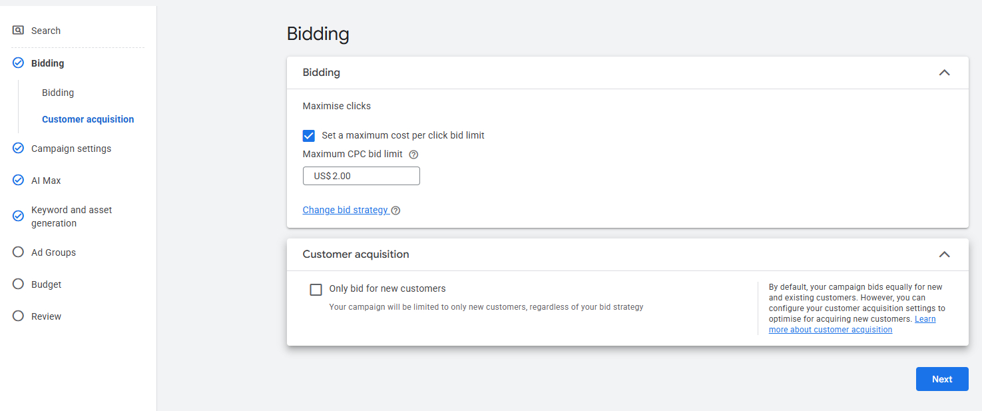Click the Bidding step checkmark icon
Viewport: 982px width, 411px height.
(19, 63)
